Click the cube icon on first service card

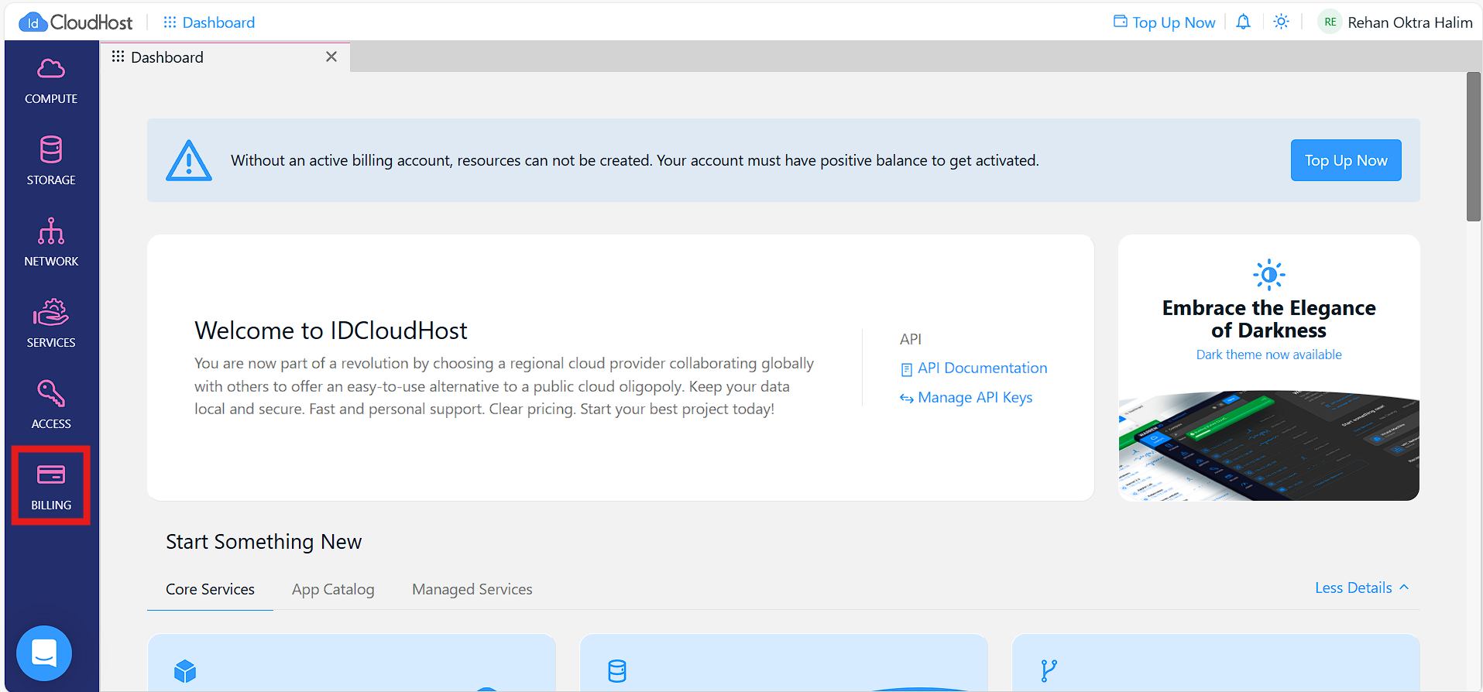tap(185, 670)
